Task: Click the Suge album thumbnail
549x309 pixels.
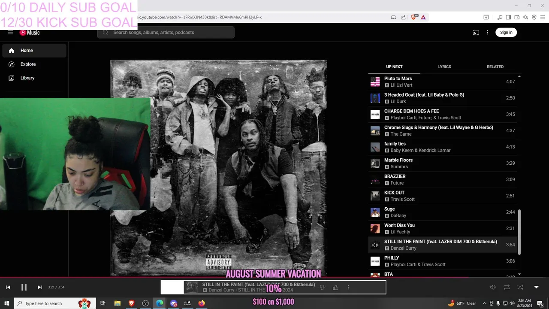Action: click(x=375, y=212)
